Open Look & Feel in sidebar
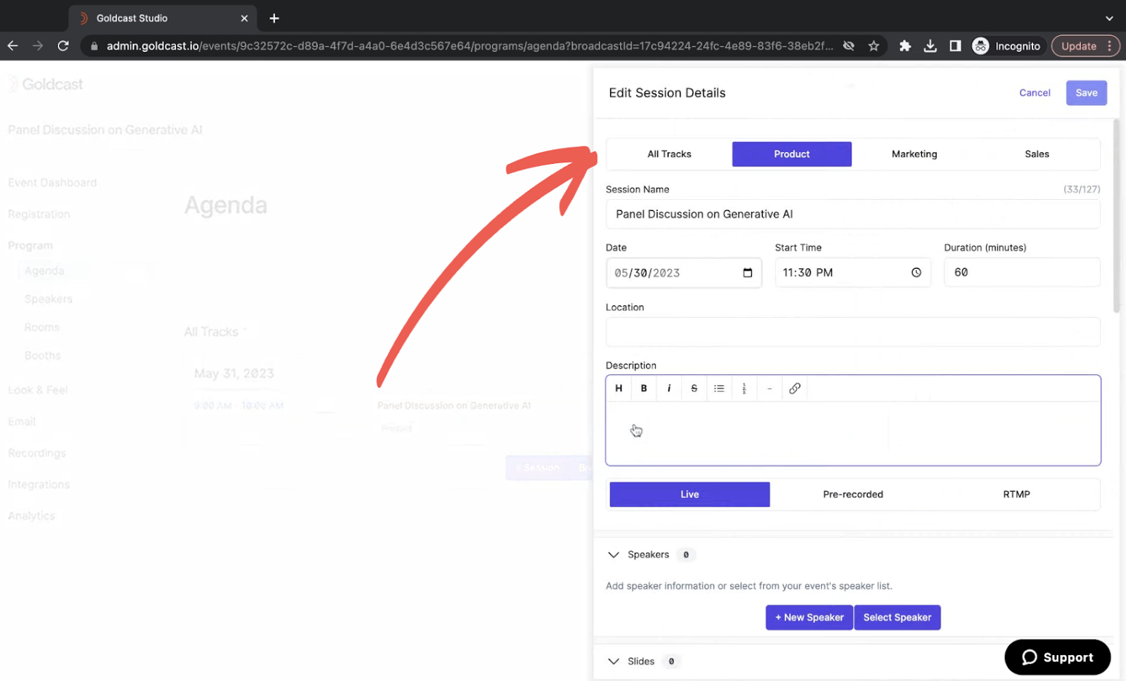Viewport: 1126px width, 681px height. 38,390
